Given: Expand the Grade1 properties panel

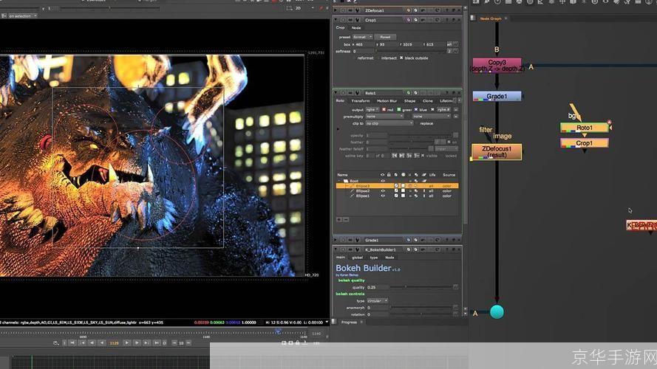Looking at the screenshot, I should tap(336, 240).
